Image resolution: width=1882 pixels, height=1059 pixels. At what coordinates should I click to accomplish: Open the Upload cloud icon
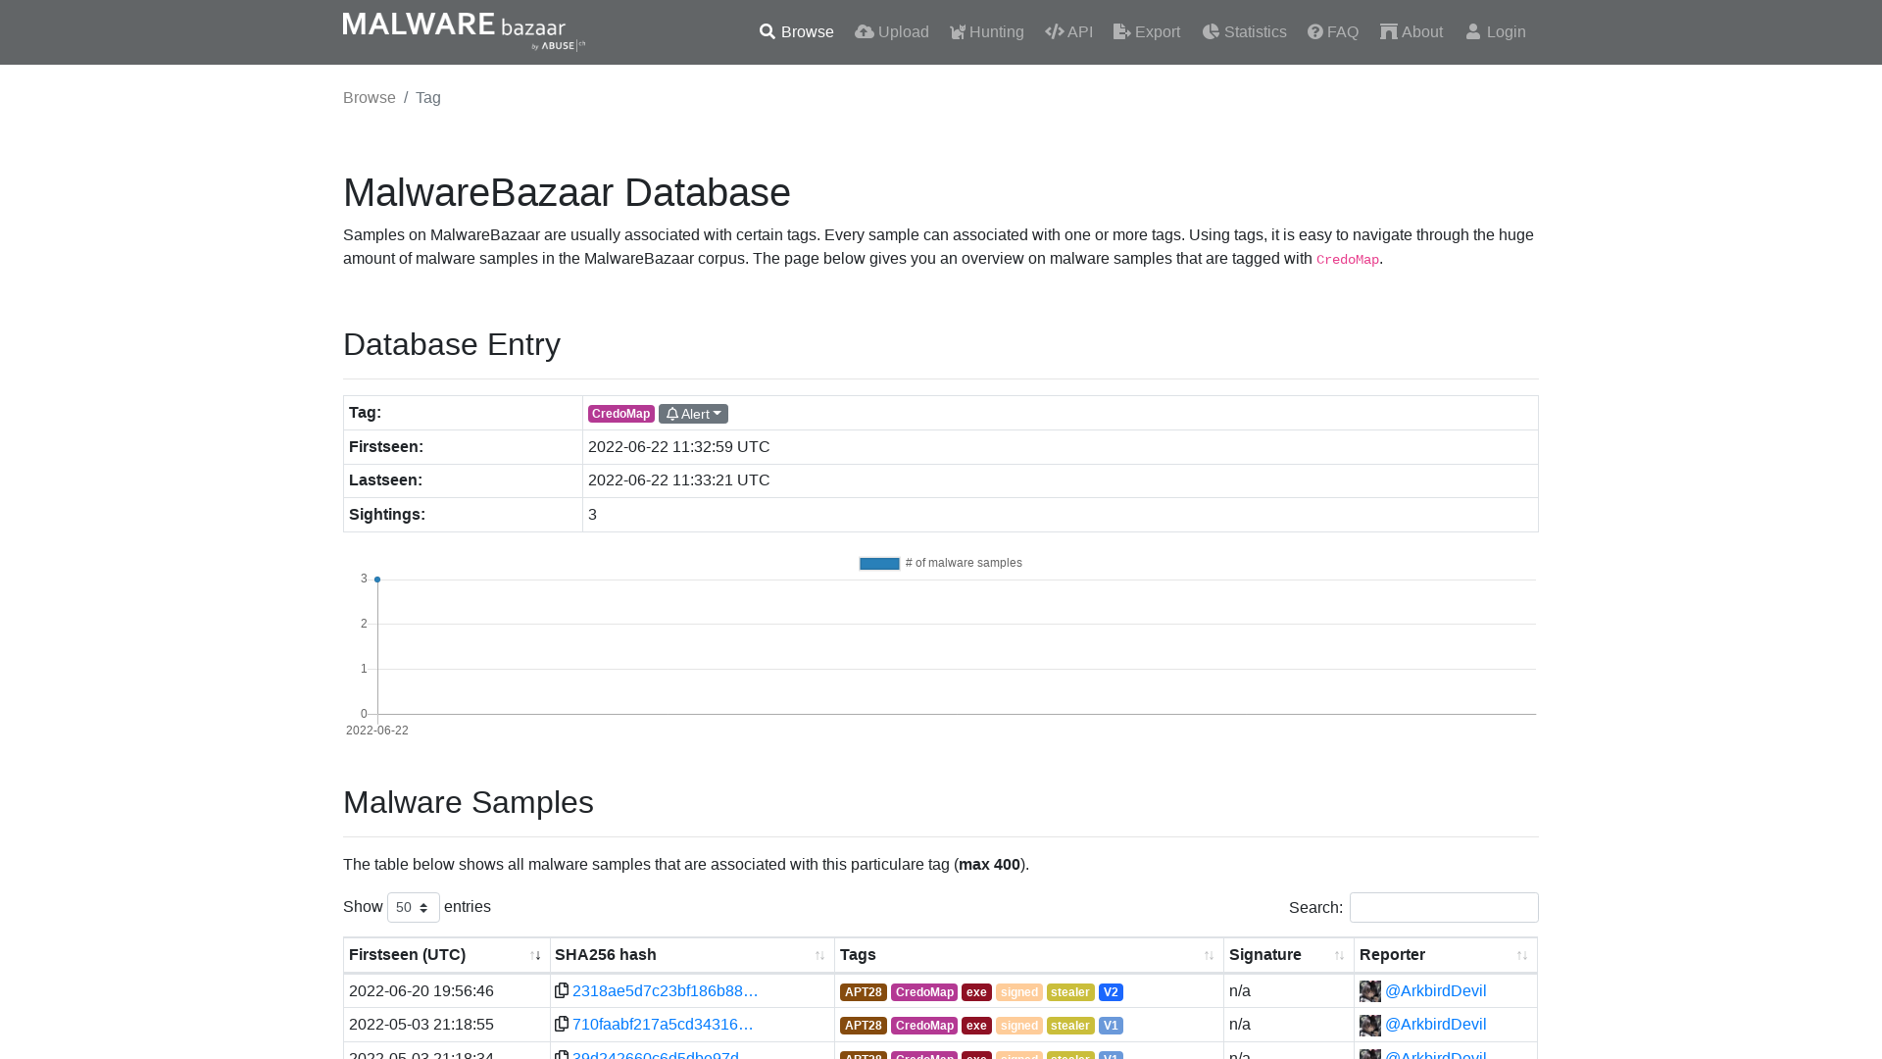coord(864,31)
